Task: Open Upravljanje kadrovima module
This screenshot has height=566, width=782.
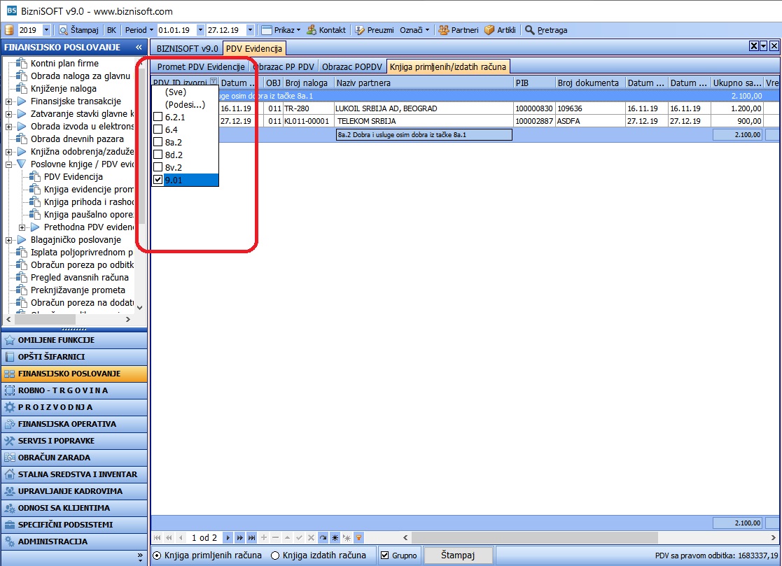Action: point(74,491)
